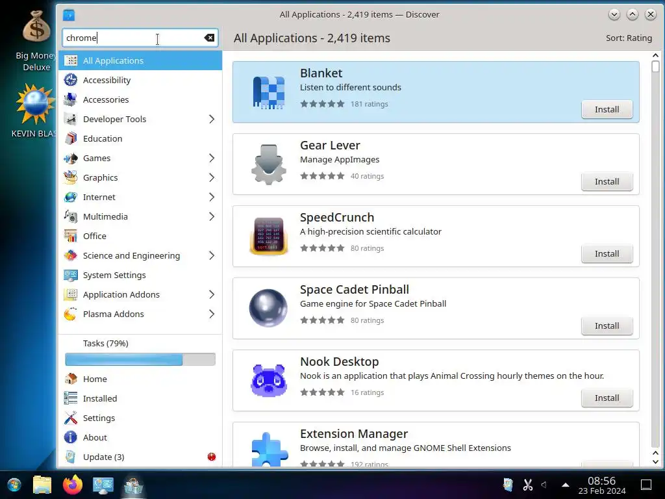Click the notifications tray icon

pos(508,485)
